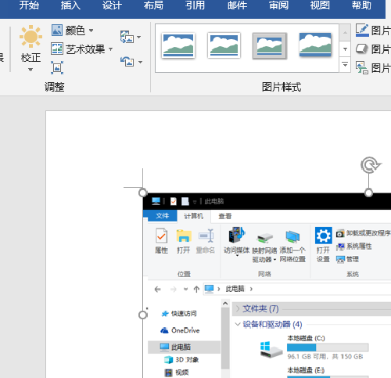
Task: Apply the second picture style thumbnail
Action: tap(224, 45)
